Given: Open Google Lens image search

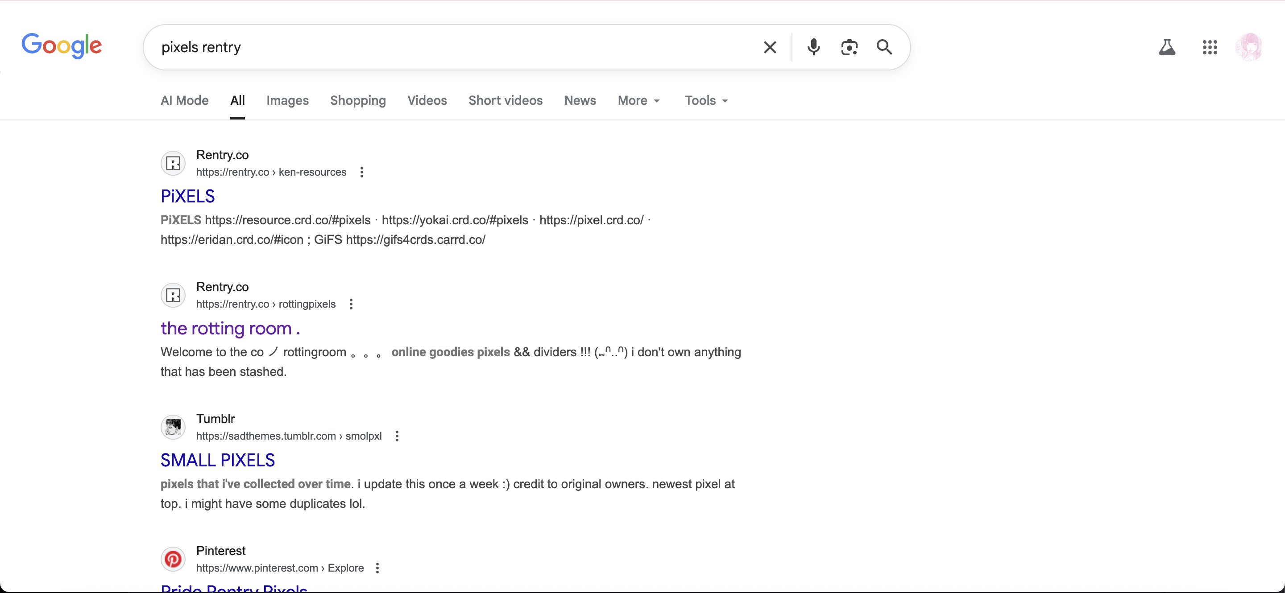Looking at the screenshot, I should tap(849, 47).
